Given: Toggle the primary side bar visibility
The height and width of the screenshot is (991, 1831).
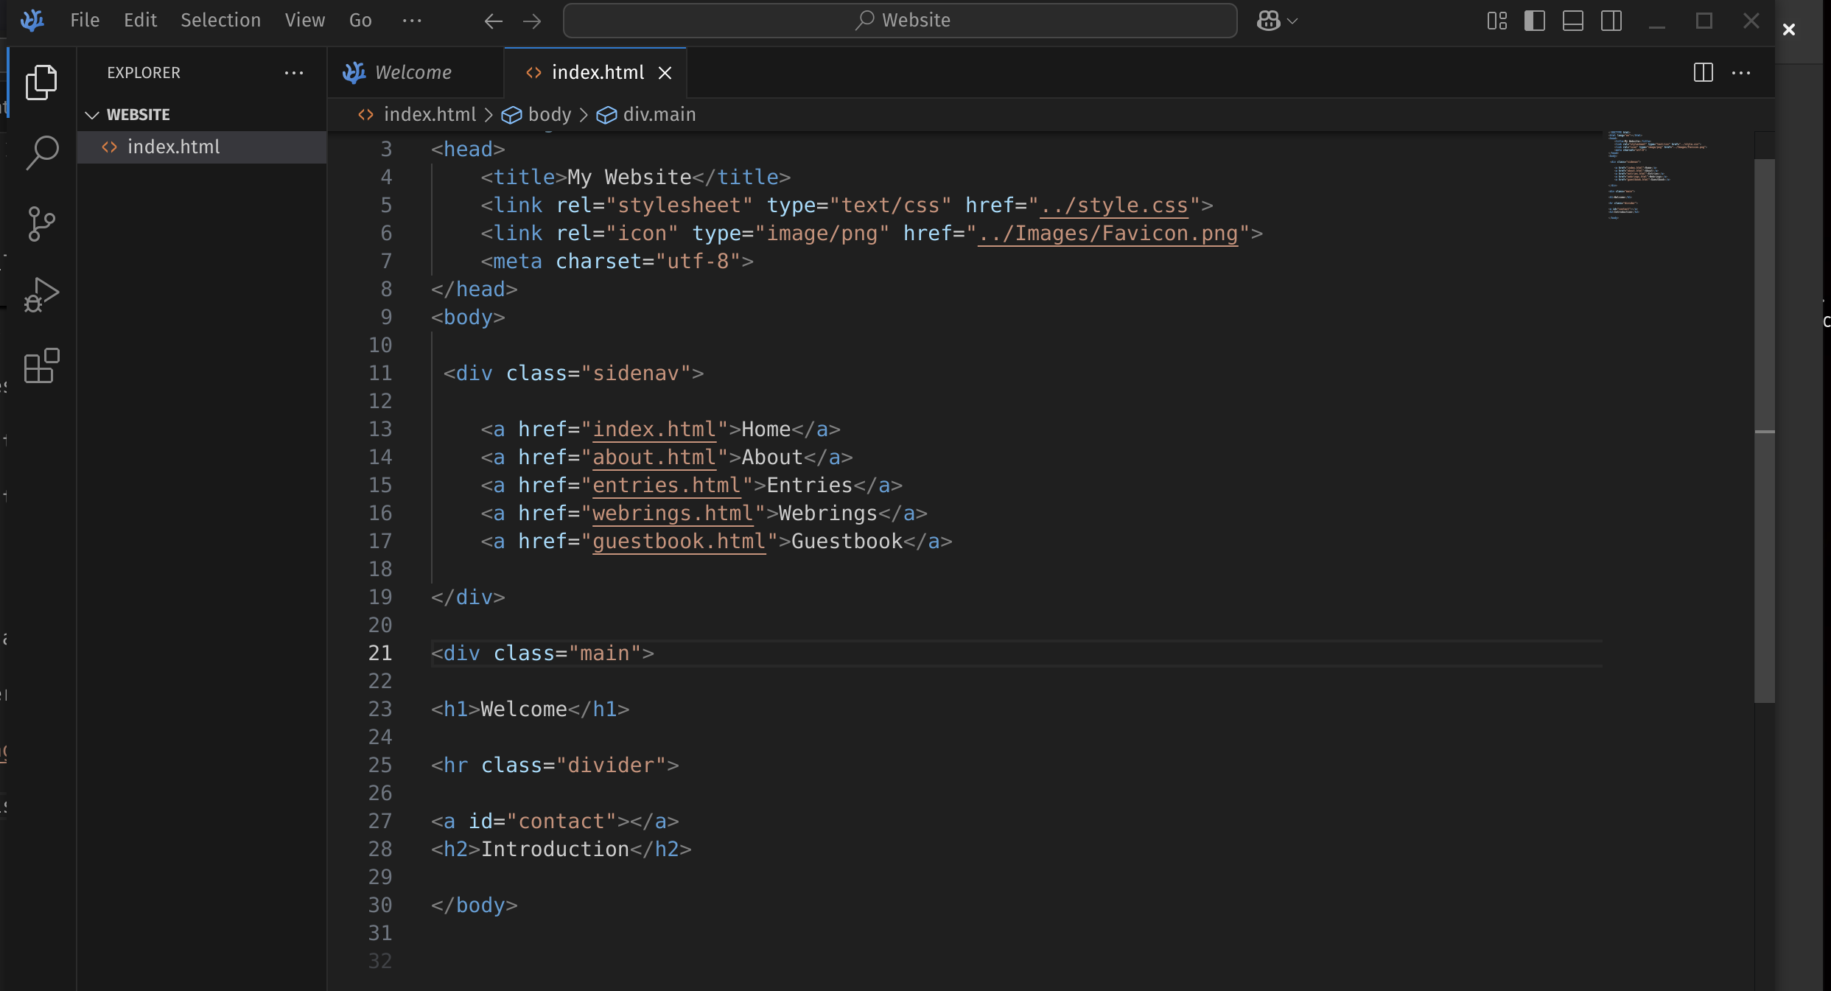Looking at the screenshot, I should tap(1535, 21).
